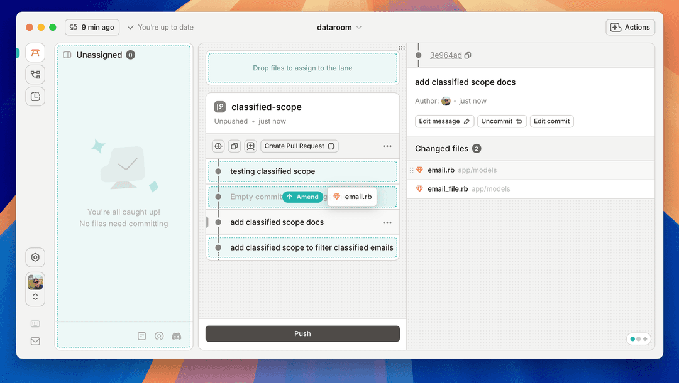Open classified-scope branch more options menu
679x383 pixels.
387,146
